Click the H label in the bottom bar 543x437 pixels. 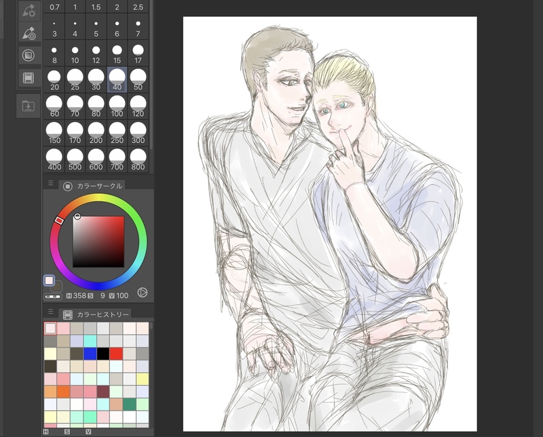[45, 432]
